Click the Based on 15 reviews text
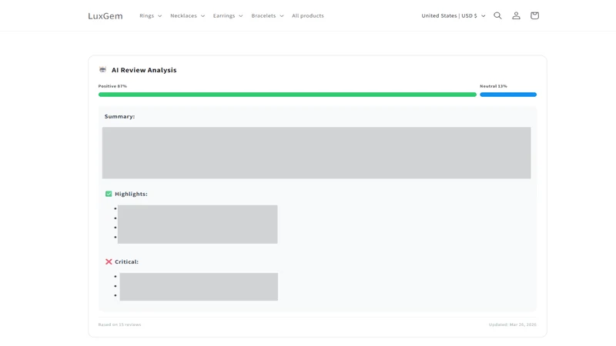 tap(119, 324)
